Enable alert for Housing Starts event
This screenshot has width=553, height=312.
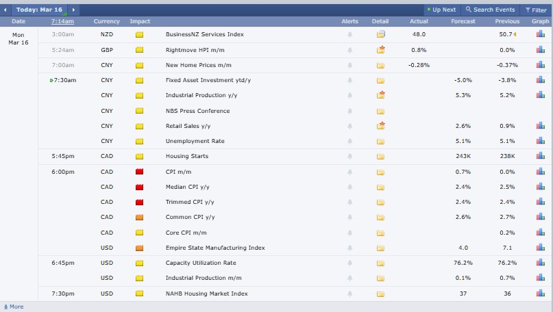(x=349, y=156)
